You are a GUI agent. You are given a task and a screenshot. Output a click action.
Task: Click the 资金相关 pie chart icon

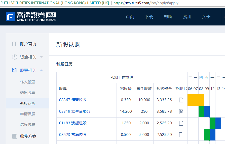click(15, 57)
